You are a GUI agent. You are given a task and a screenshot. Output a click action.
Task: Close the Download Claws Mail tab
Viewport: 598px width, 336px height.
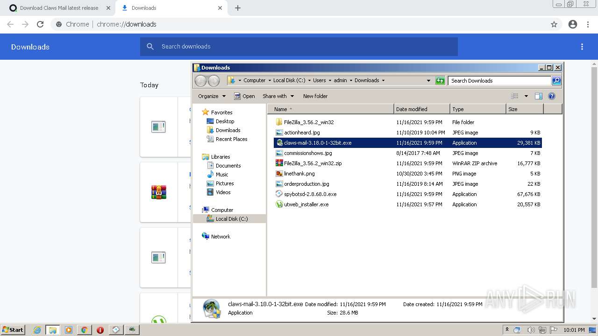tap(108, 8)
